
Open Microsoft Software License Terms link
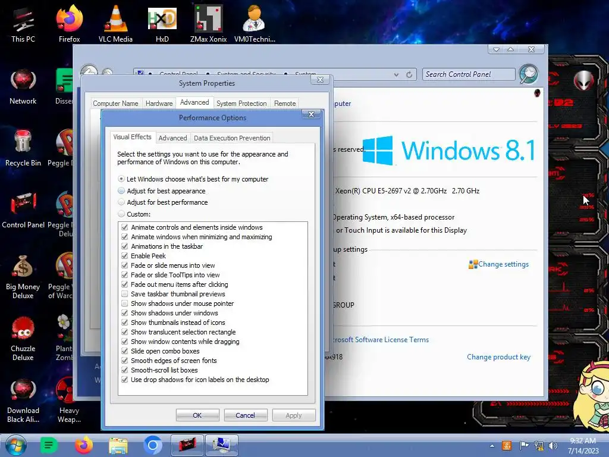380,340
